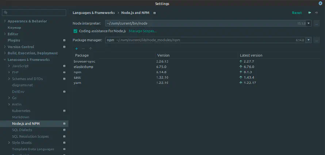Click project-level icon next to SQL Dialects
Screen dimensions: 325x155
(64, 130)
